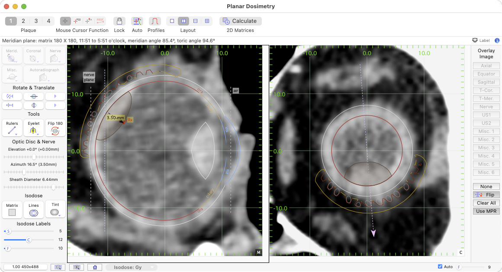The image size is (502, 272).
Task: Switch to plaque 4
Action: 48,21
